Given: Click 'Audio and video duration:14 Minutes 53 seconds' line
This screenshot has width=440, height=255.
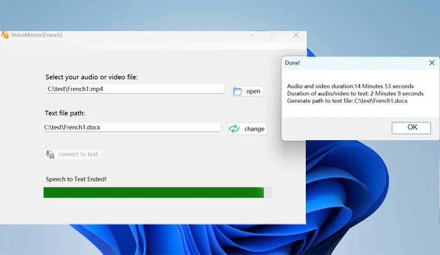Looking at the screenshot, I should click(350, 86).
